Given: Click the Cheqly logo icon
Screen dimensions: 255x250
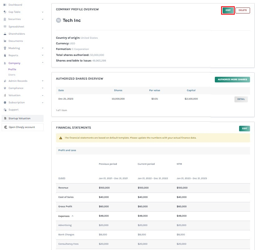Looking at the screenshot, I should pos(6,127).
